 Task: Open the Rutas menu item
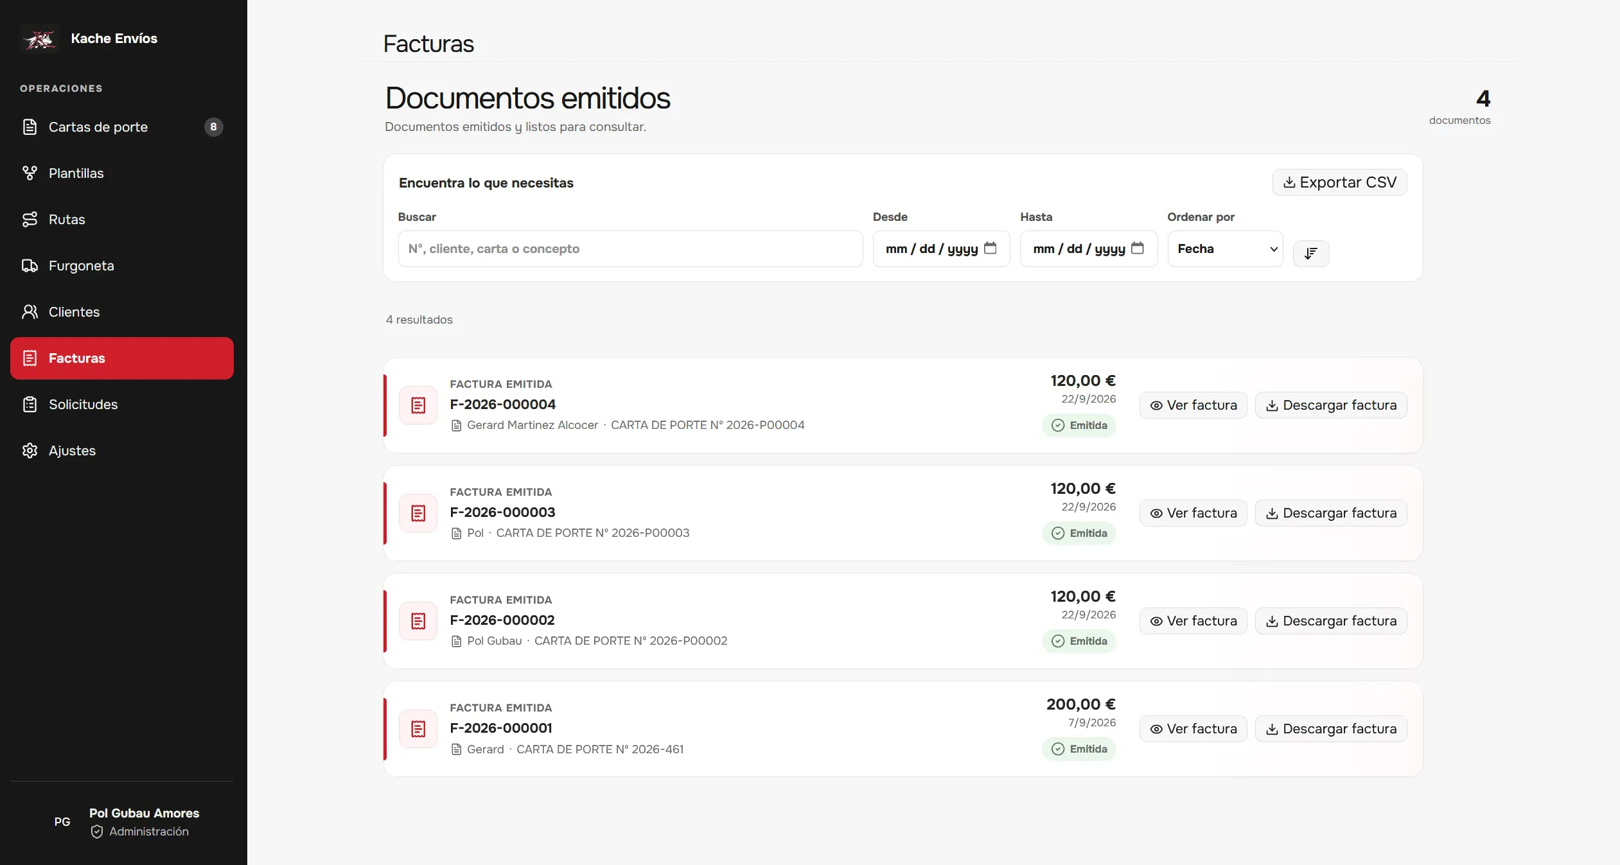(122, 220)
